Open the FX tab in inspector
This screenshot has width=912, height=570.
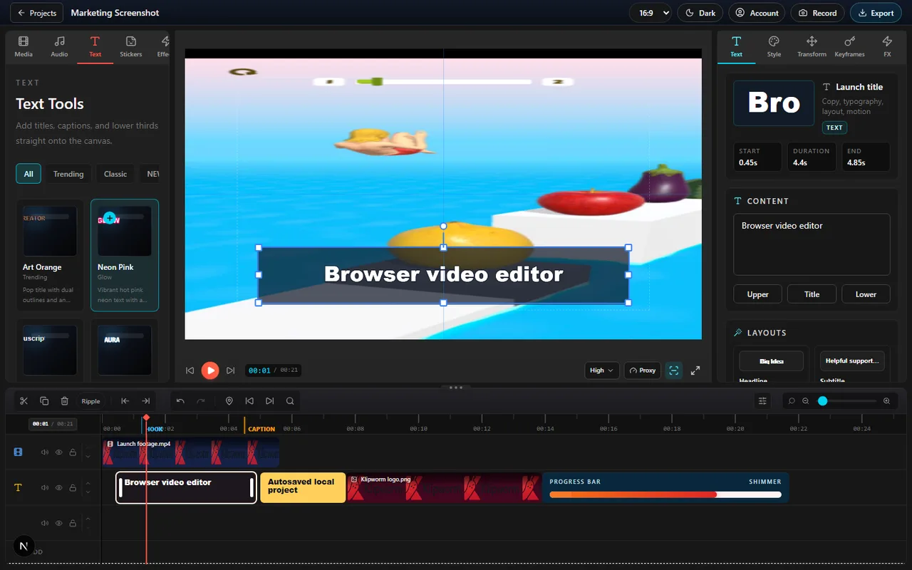pos(887,46)
